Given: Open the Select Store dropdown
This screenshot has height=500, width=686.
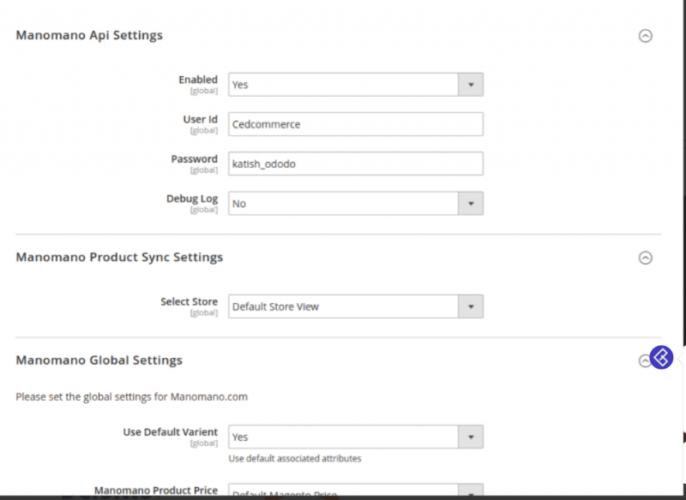Looking at the screenshot, I should click(355, 307).
